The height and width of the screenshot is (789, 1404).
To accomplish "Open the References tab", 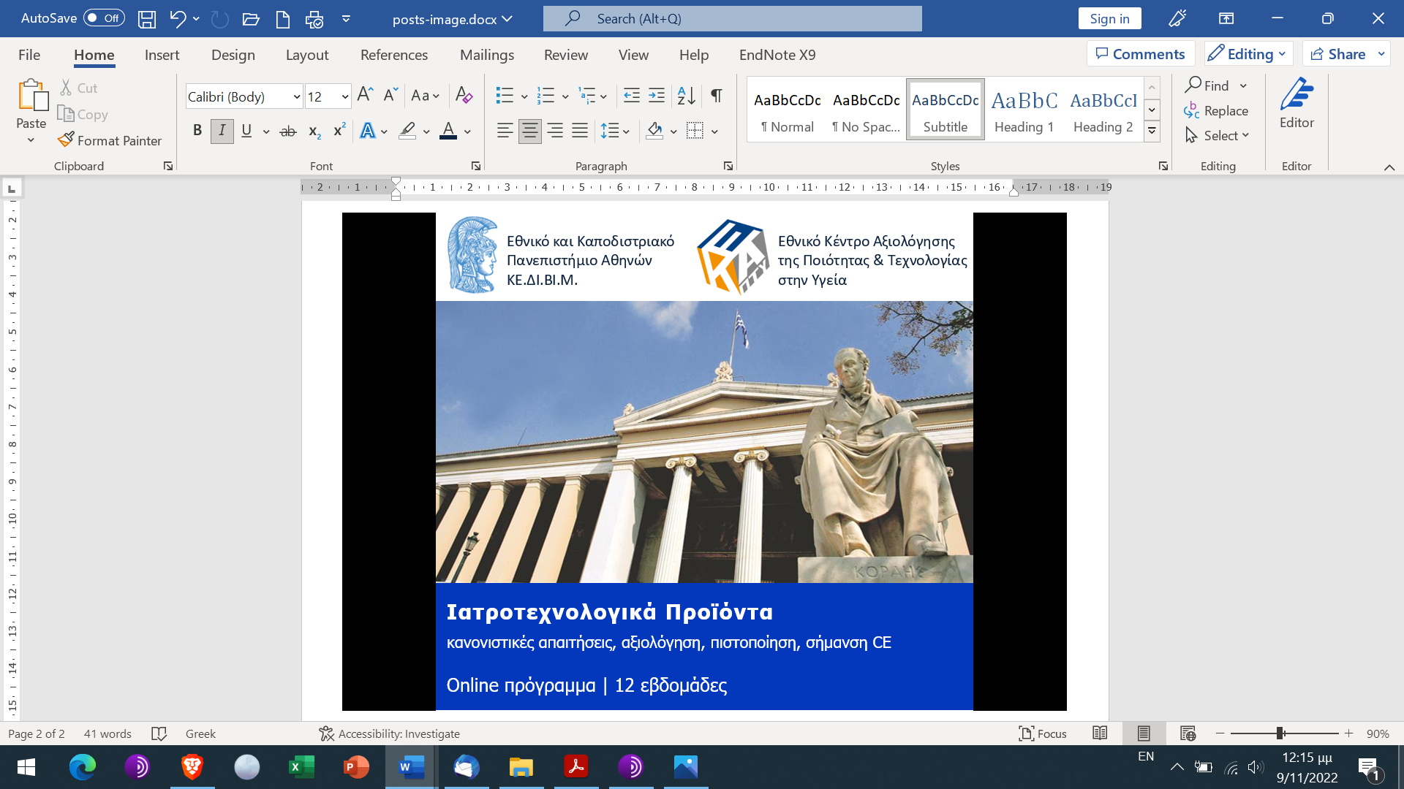I will pos(393,55).
